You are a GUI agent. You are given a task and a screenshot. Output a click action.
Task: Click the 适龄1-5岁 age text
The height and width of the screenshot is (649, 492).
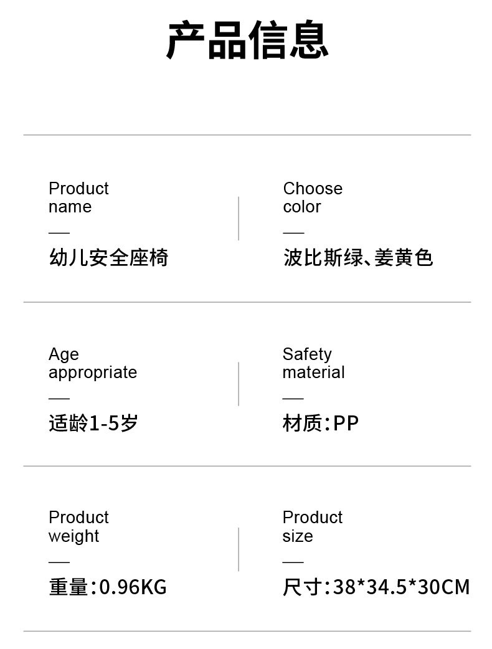point(93,424)
